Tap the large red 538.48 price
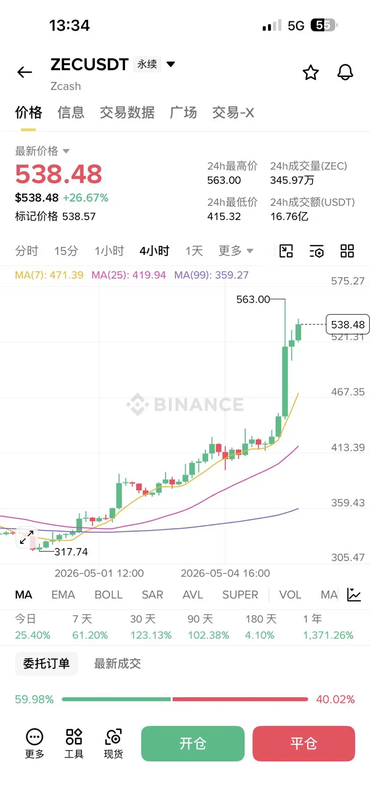The width and height of the screenshot is (370, 802). 59,174
